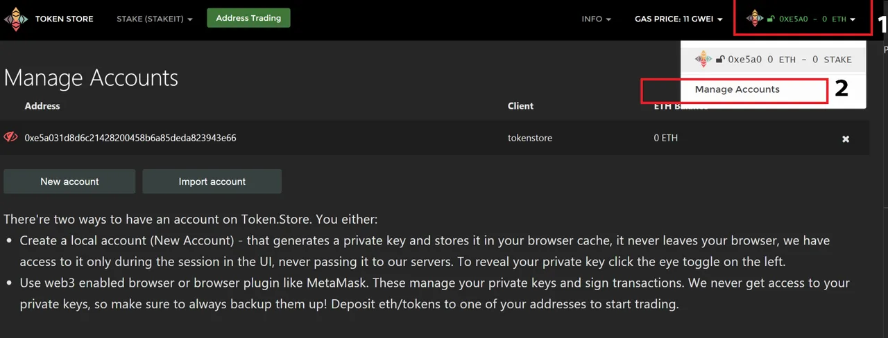Screen dimensions: 888x338
Task: Open the STAKE (STAKEIT) dropdown
Action: pyautogui.click(x=155, y=19)
